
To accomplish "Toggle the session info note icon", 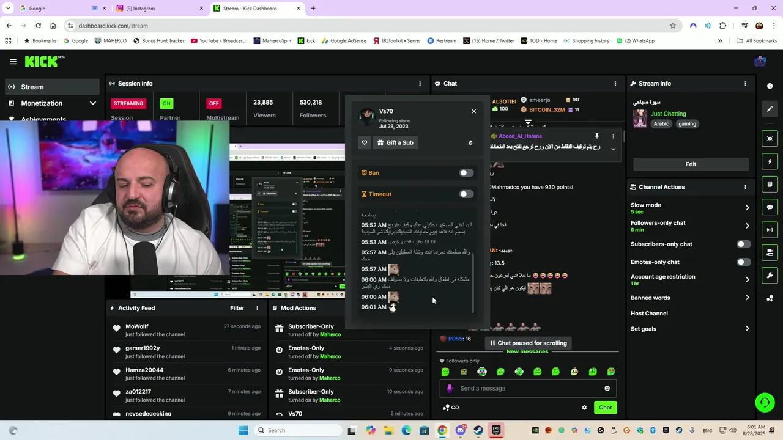I will pyautogui.click(x=770, y=184).
